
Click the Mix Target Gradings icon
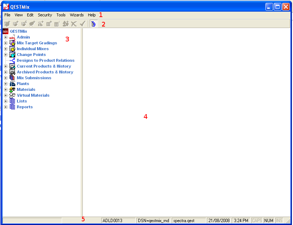12,43
